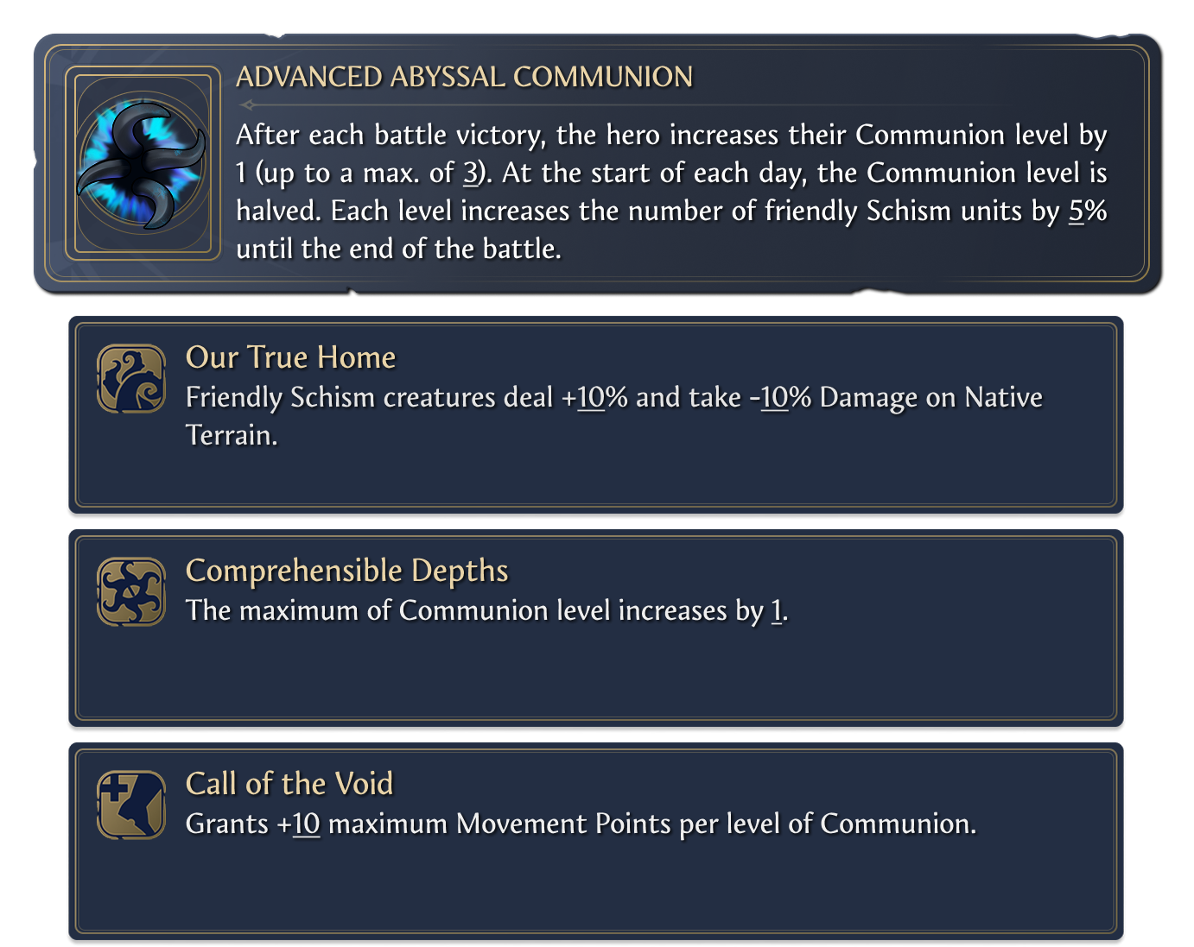
Task: Open the Our True Home subskill title
Action: point(290,357)
